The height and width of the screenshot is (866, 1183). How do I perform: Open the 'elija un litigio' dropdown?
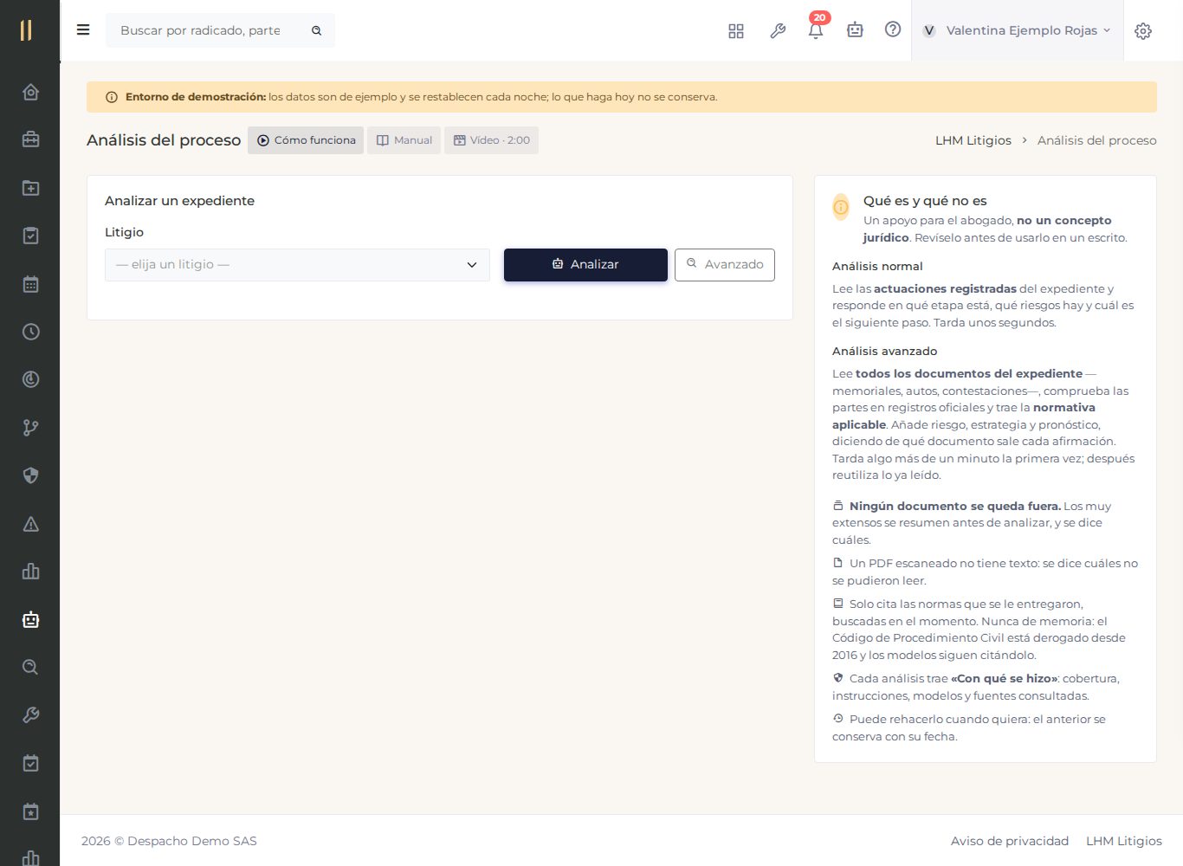point(297,265)
